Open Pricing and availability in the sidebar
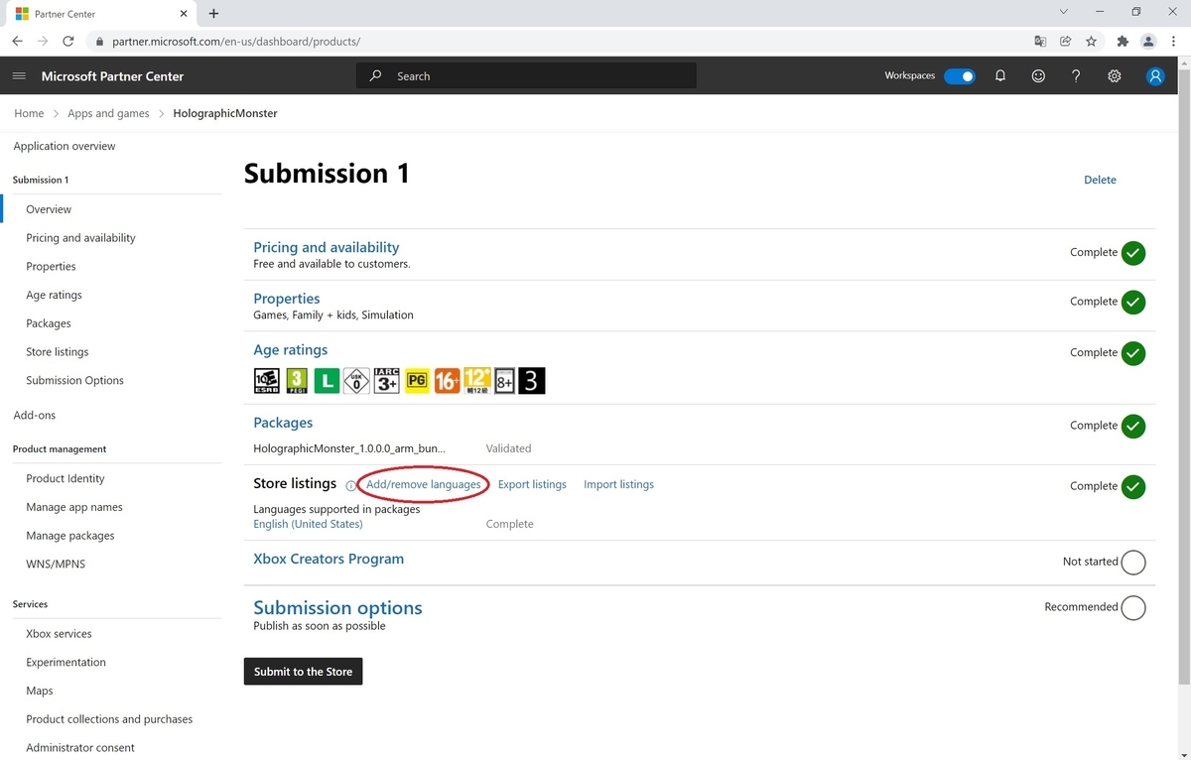1191x760 pixels. point(80,238)
